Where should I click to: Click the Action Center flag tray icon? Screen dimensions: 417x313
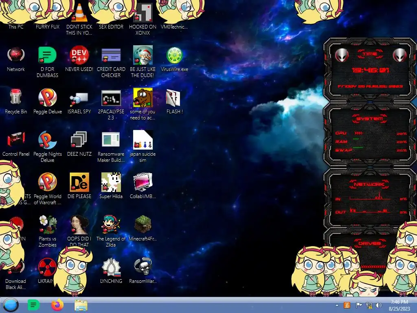[359, 305]
